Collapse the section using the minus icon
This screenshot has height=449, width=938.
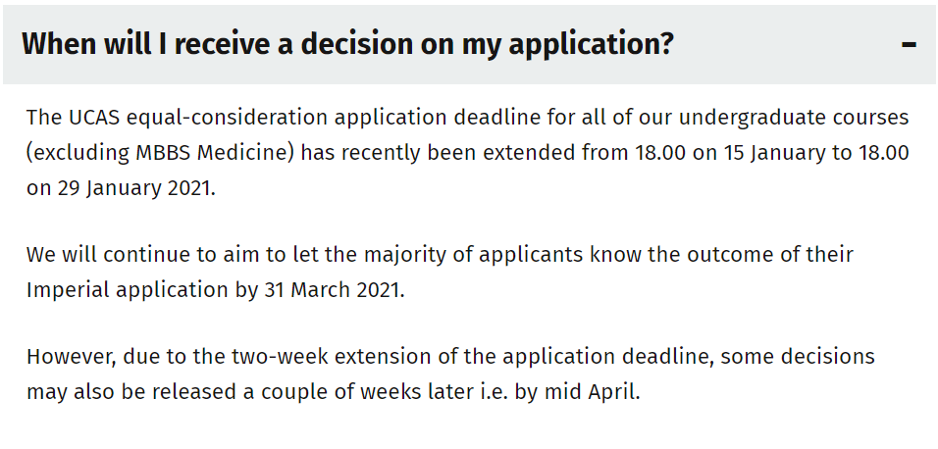909,45
